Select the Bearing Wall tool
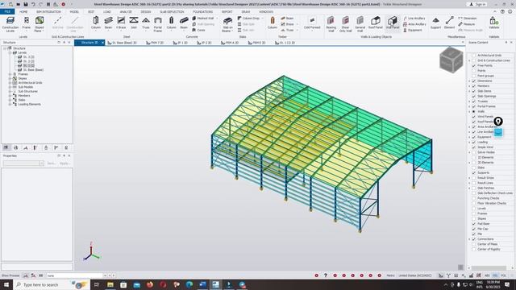The image size is (516, 290). [331, 24]
